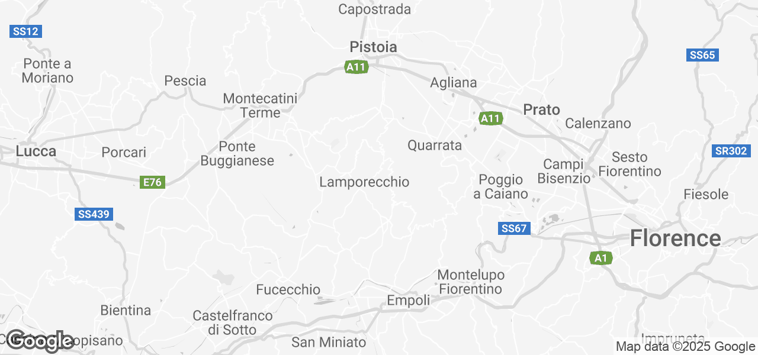Select the E76 route shield icon

(x=152, y=182)
